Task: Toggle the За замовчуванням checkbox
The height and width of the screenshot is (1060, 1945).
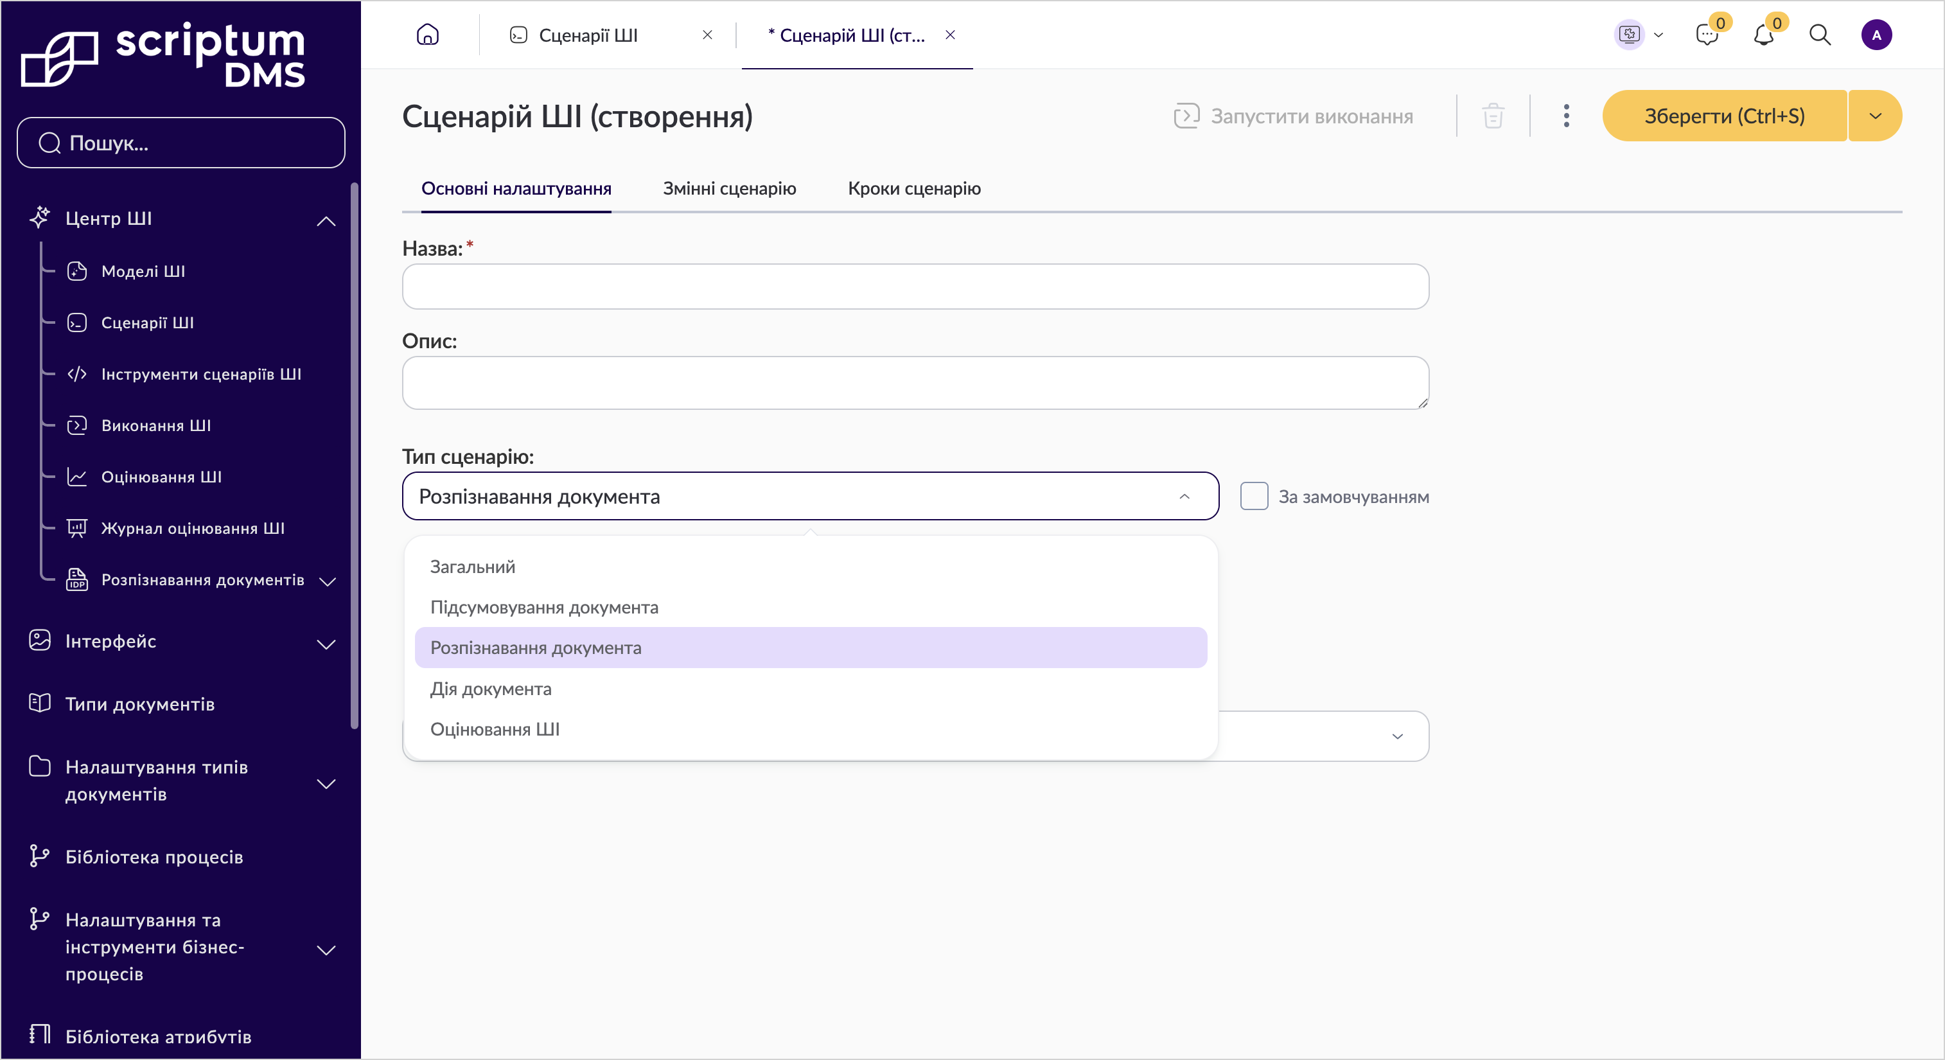Action: pyautogui.click(x=1254, y=496)
